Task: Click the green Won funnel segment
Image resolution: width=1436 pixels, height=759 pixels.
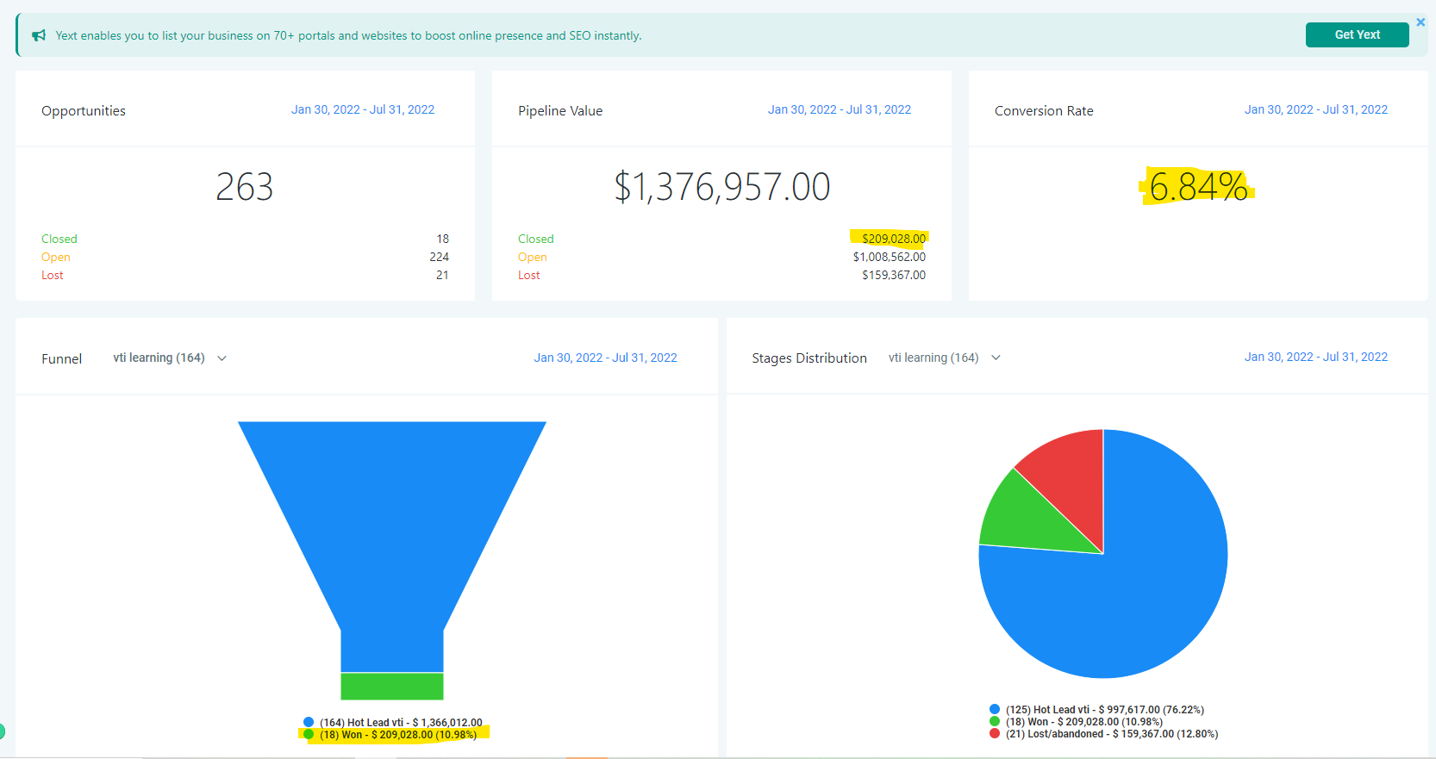Action: (392, 686)
